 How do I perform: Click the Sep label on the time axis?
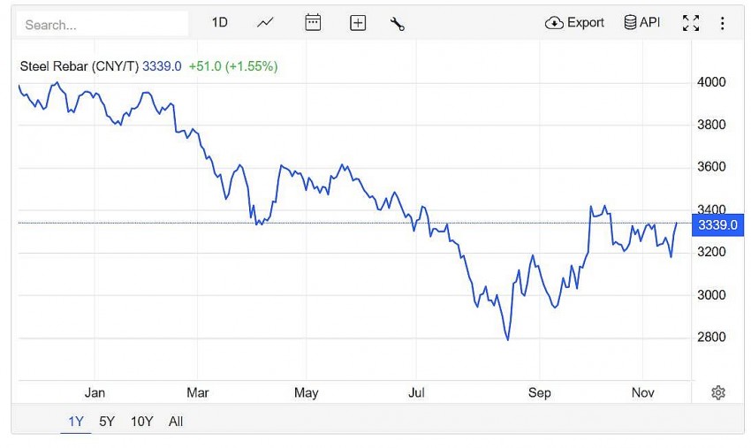tap(540, 392)
